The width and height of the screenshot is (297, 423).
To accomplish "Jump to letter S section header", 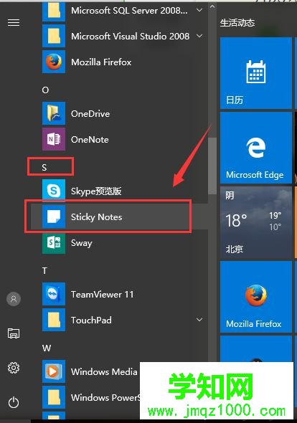I will tap(44, 168).
